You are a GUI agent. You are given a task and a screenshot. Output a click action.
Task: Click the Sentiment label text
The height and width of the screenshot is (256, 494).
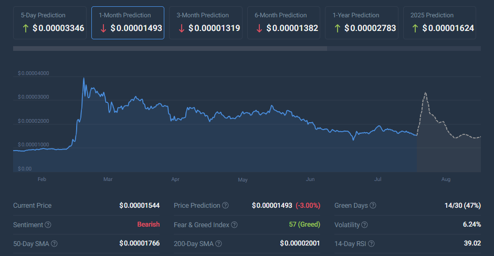point(28,225)
